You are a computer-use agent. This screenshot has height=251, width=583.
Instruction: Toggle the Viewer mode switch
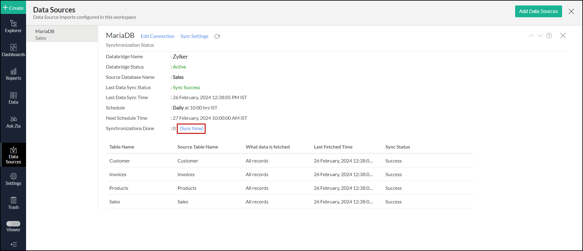[x=13, y=224]
